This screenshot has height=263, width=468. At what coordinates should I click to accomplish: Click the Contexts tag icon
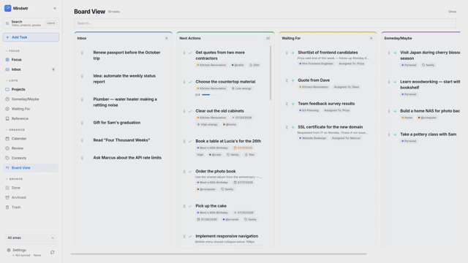click(x=7, y=158)
